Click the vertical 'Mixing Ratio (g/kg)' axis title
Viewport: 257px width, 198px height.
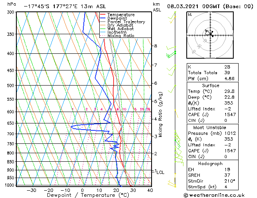coord(160,114)
